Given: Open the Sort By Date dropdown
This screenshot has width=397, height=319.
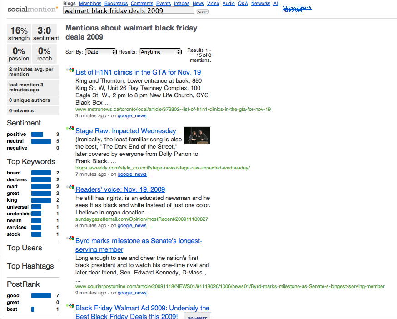Looking at the screenshot, I should pos(101,52).
